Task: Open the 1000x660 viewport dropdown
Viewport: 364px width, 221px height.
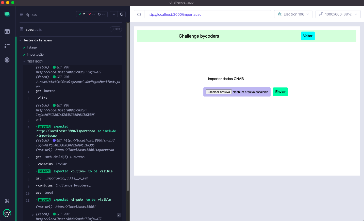Action: coord(338,14)
